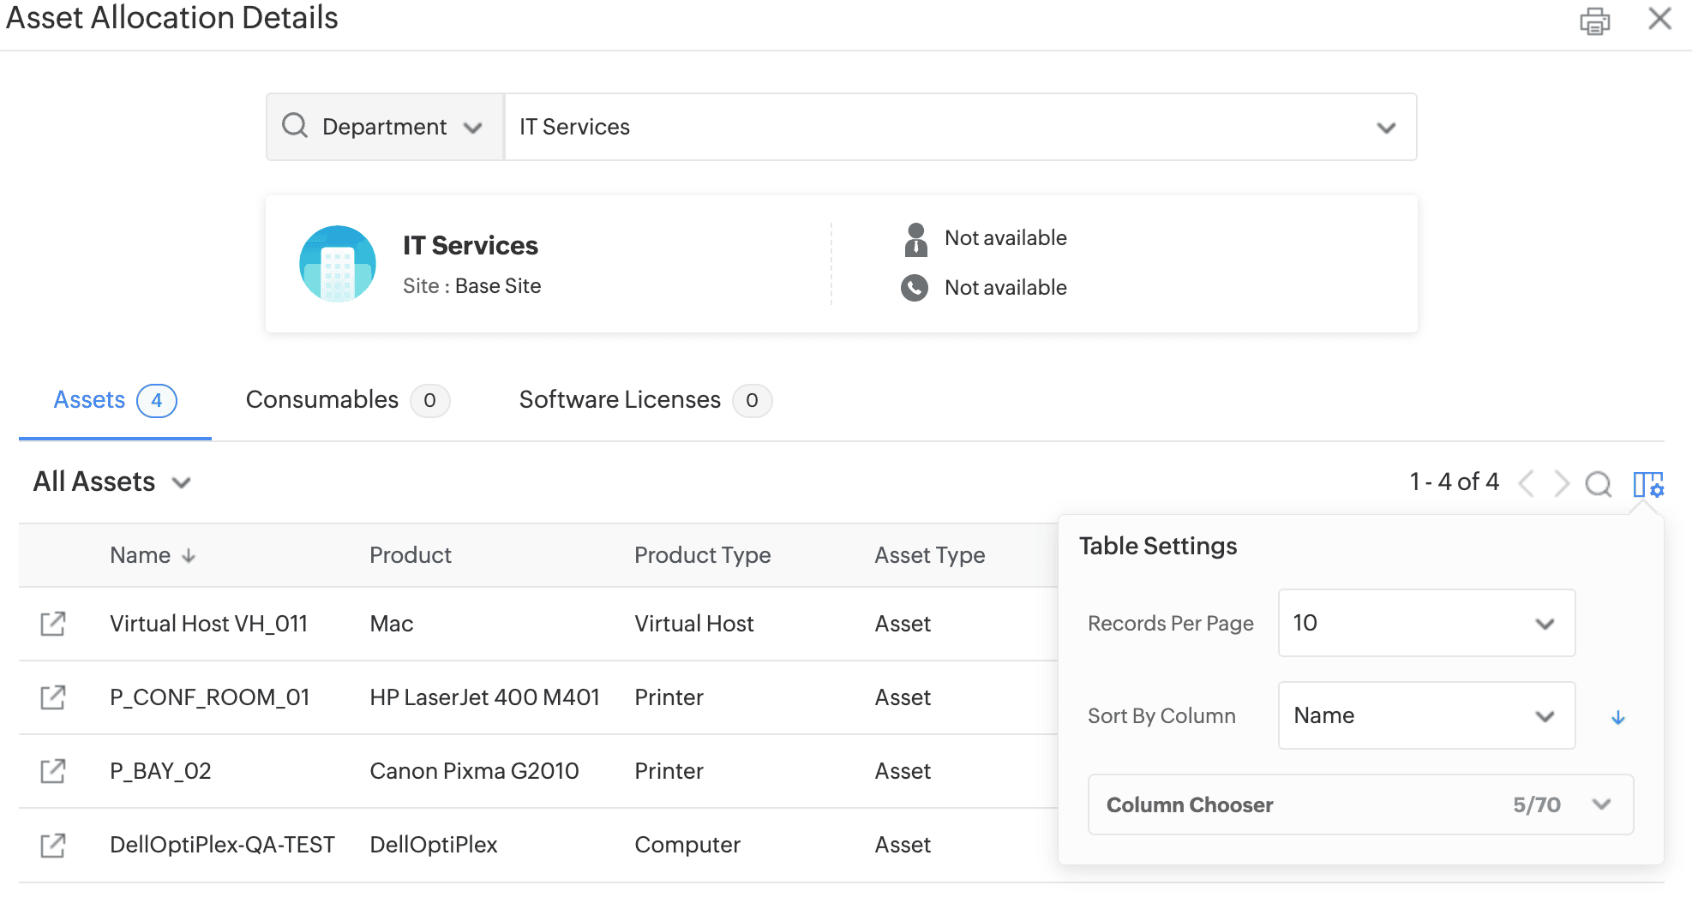1692x915 pixels.
Task: Open the Department search type dropdown
Action: (x=386, y=127)
